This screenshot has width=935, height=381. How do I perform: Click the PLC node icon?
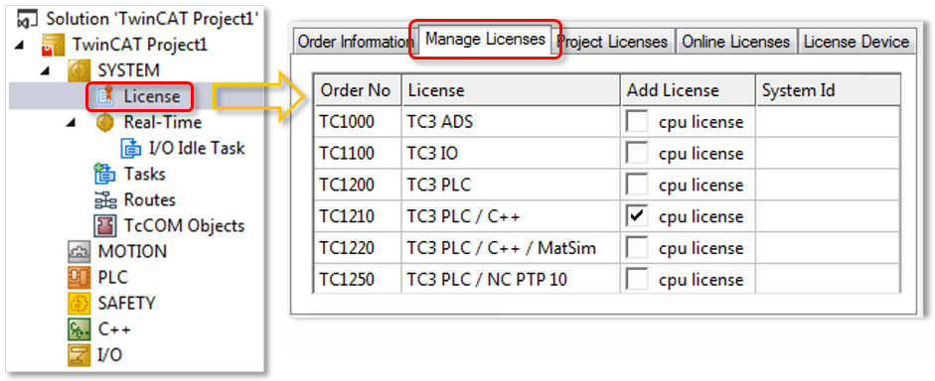point(78,278)
